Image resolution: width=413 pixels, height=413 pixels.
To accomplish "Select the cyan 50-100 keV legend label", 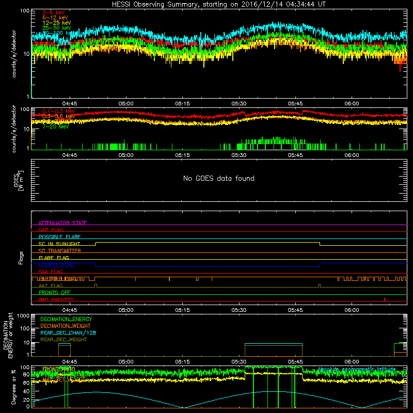I will [58, 33].
